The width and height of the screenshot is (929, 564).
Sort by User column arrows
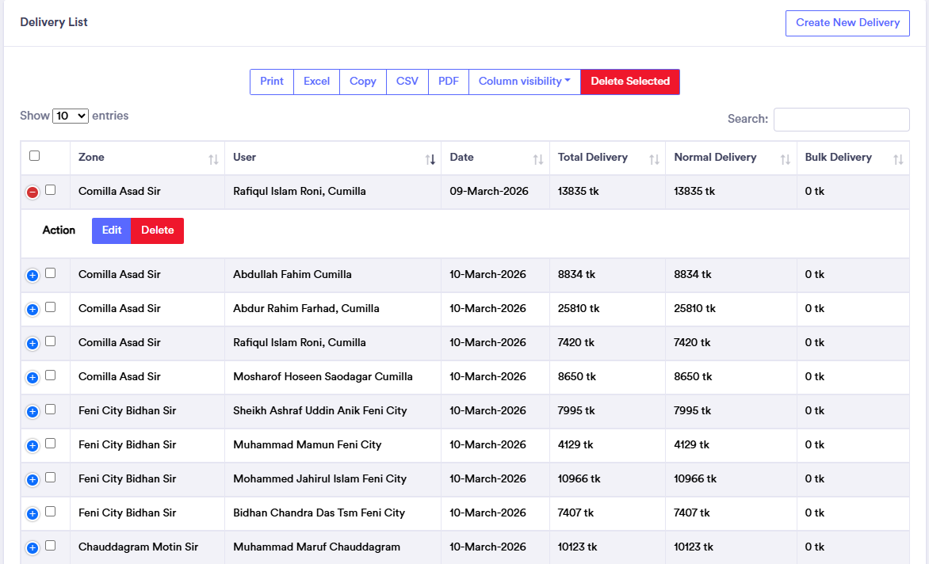430,159
